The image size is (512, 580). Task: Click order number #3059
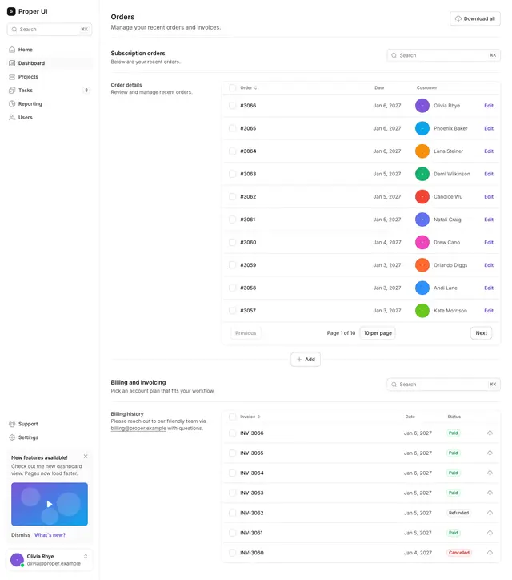[248, 265]
